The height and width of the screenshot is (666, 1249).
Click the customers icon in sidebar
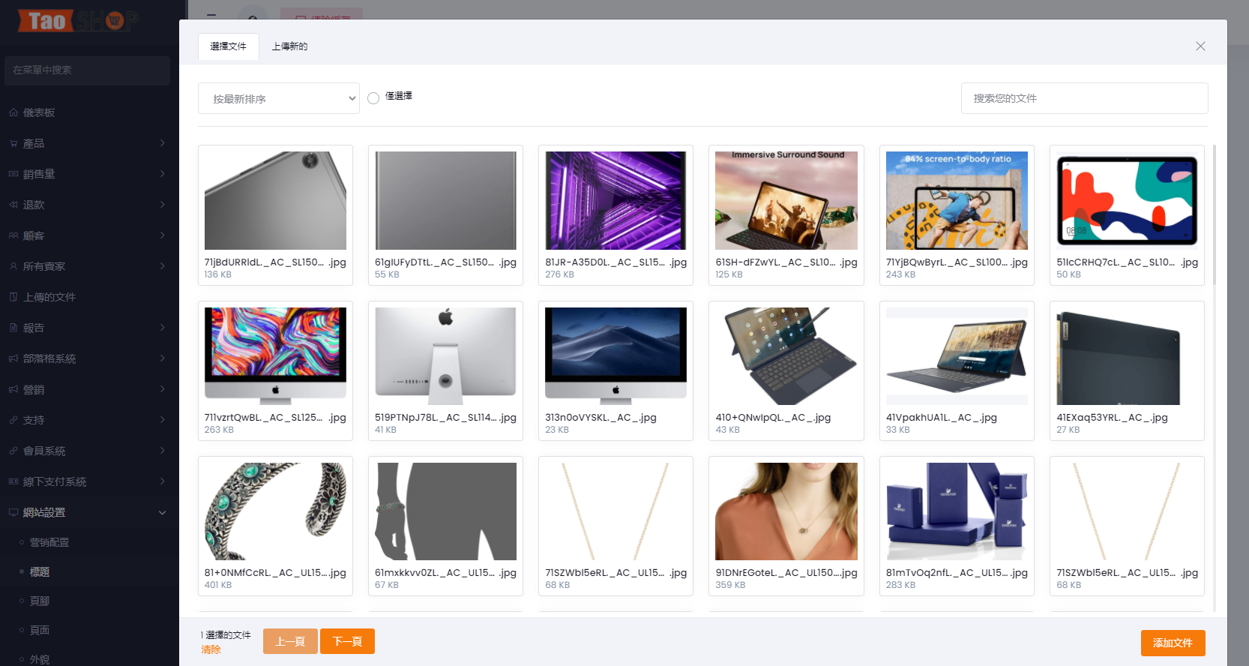[13, 235]
